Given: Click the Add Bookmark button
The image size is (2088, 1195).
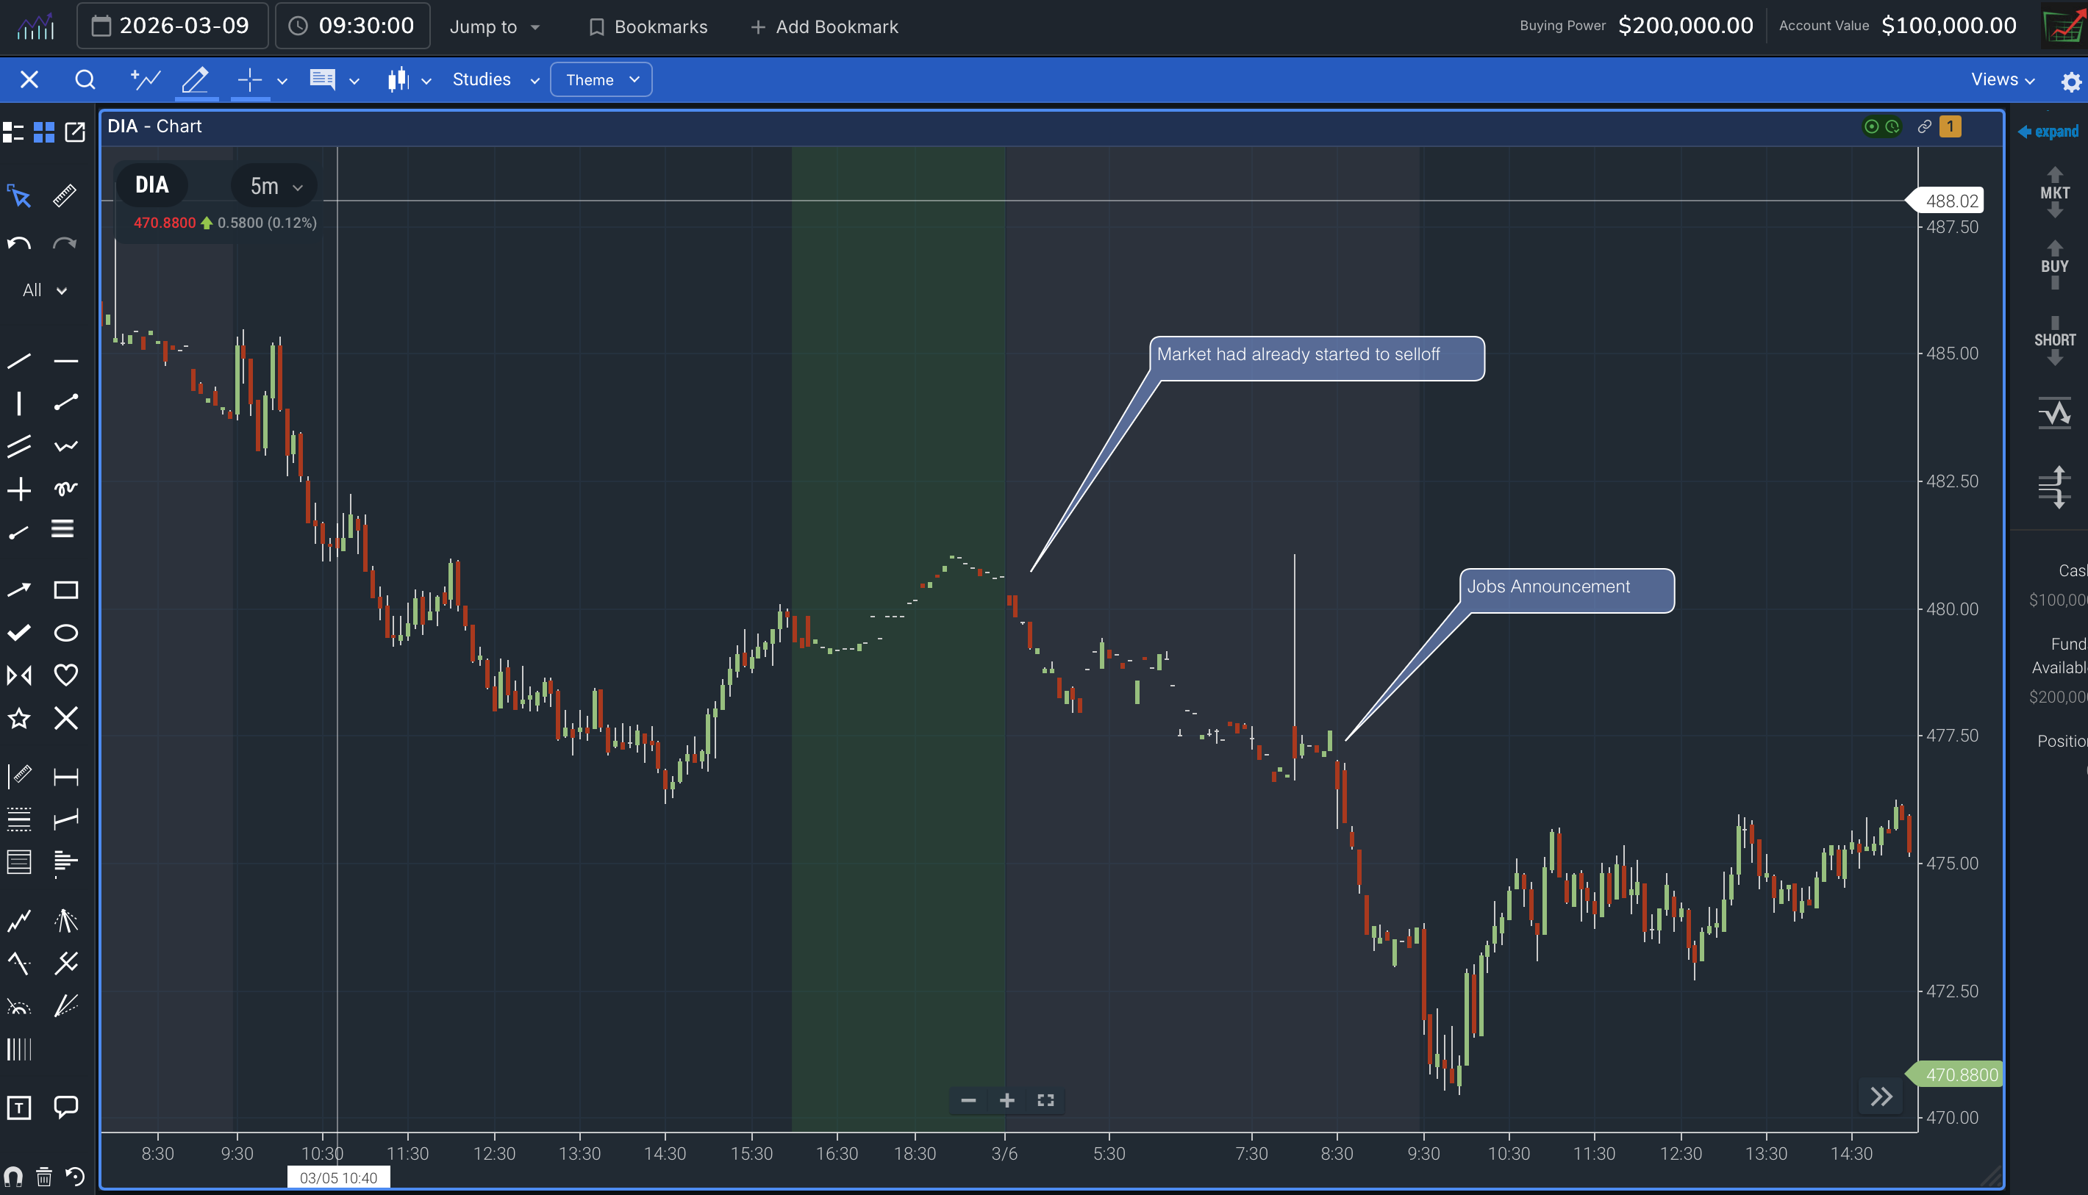Looking at the screenshot, I should [823, 26].
